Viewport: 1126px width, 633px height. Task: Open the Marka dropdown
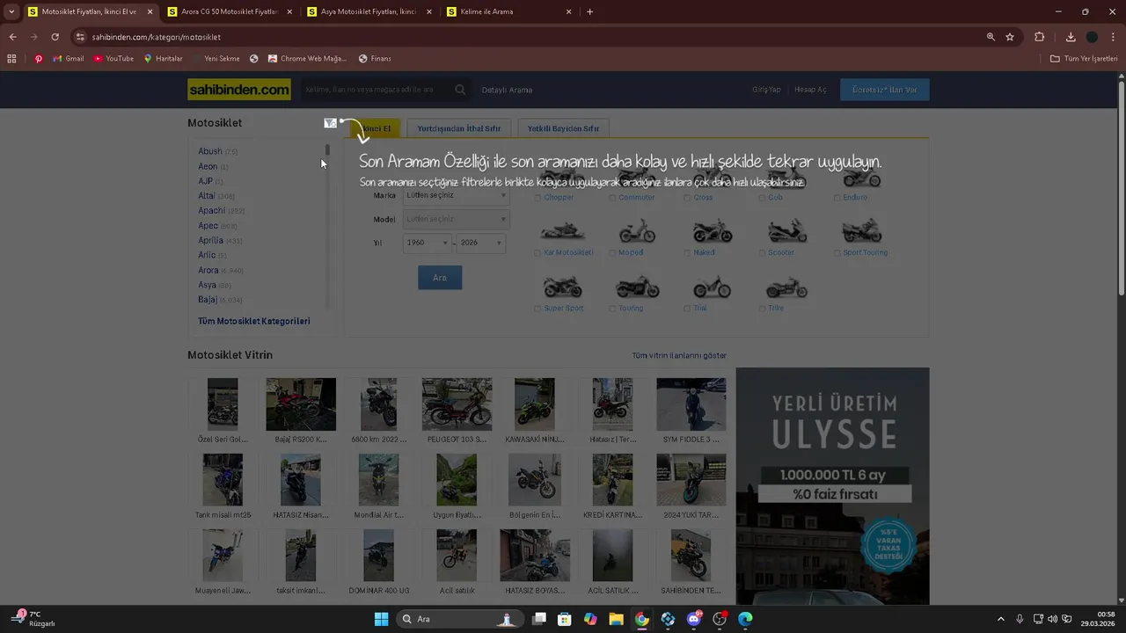coord(456,195)
